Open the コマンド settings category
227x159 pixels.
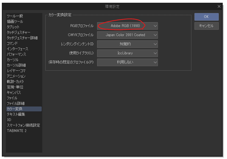point(24,43)
